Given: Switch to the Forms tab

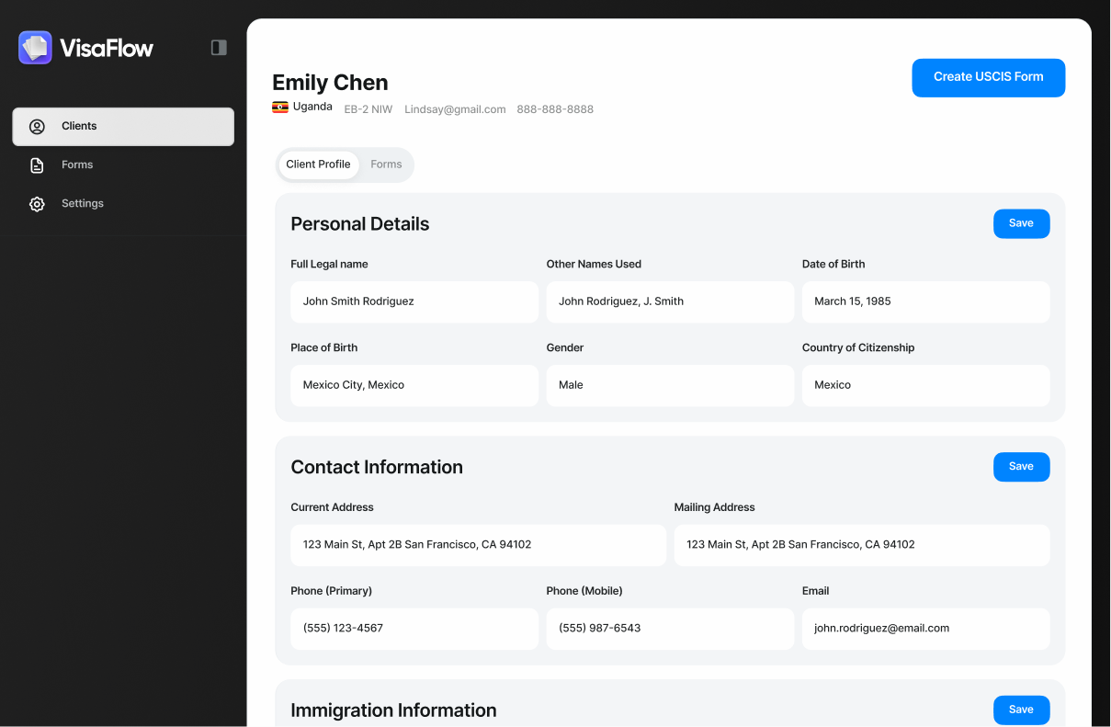Looking at the screenshot, I should click(386, 165).
